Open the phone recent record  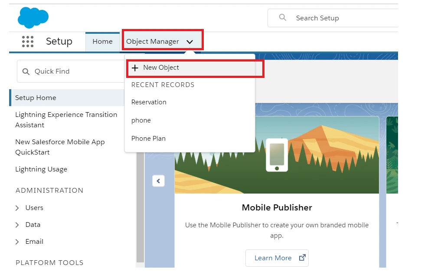(141, 120)
